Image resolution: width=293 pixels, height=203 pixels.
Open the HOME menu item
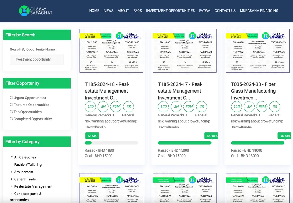[94, 11]
